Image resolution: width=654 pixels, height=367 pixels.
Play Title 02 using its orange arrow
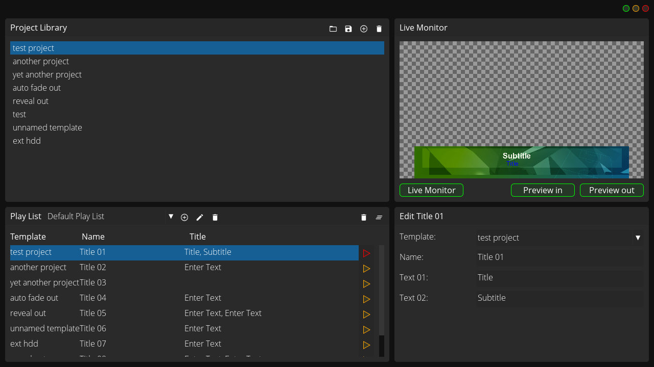[366, 269]
